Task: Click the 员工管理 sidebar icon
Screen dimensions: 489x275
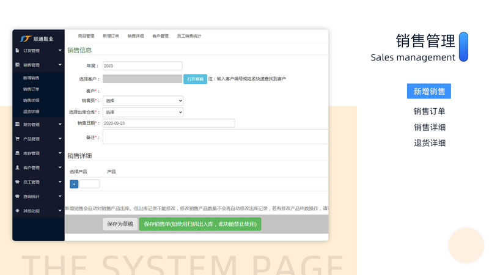Action: (17, 182)
